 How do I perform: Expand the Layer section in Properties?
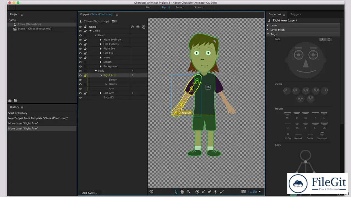(268, 25)
